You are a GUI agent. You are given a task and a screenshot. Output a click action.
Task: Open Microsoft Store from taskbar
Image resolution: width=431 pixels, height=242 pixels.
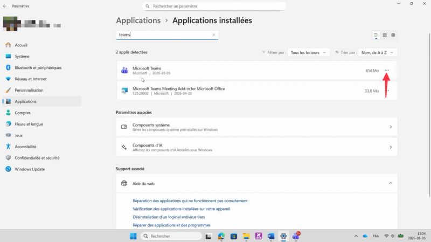234,236
